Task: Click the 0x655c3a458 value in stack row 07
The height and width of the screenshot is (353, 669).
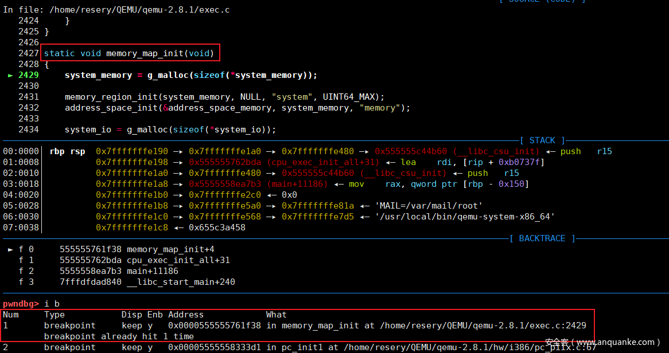Action: tap(217, 228)
